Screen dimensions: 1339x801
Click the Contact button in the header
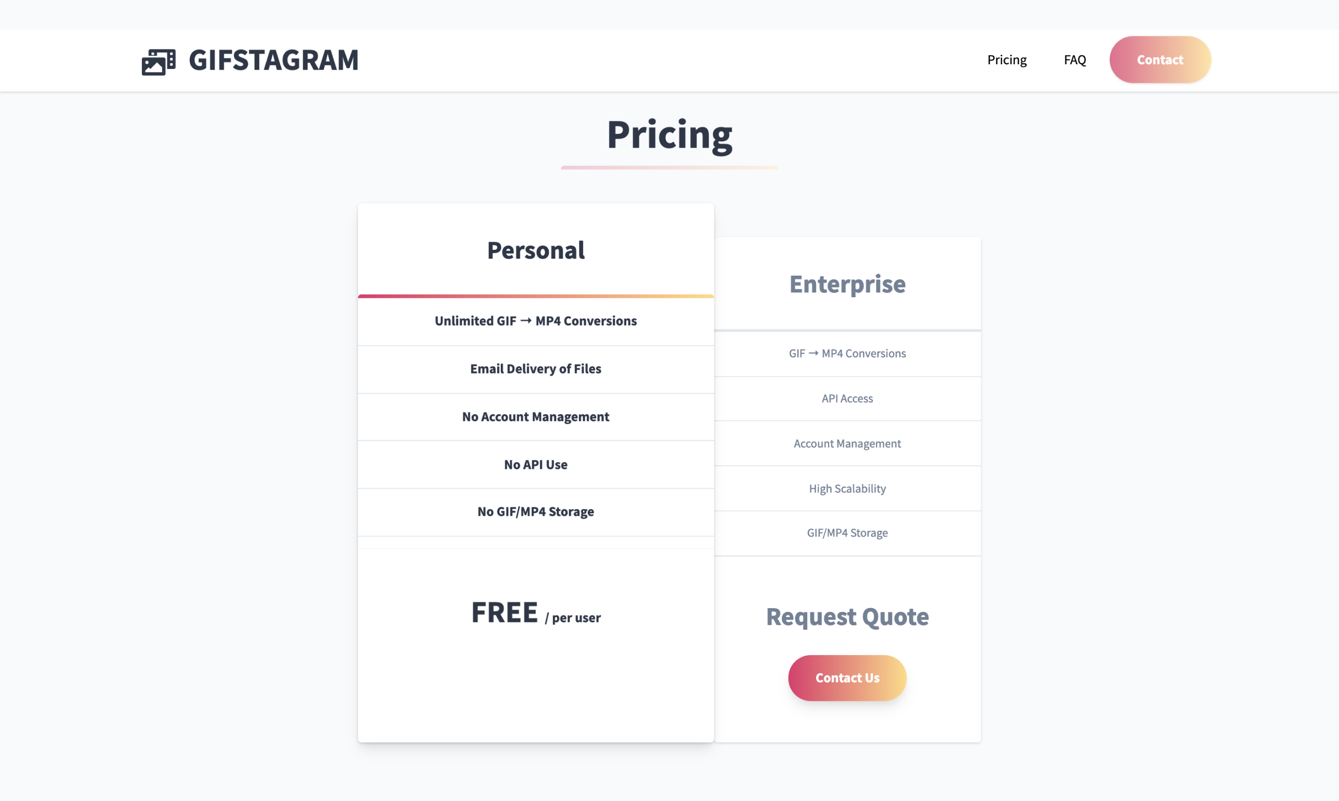coord(1159,60)
